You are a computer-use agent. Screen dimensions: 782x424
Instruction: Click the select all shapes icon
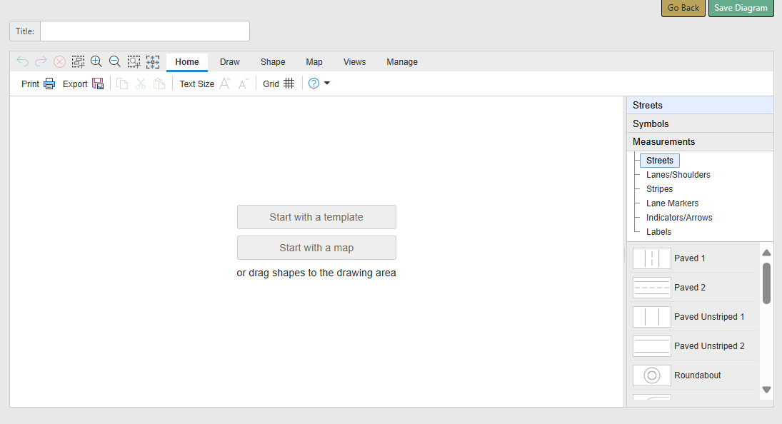click(78, 61)
